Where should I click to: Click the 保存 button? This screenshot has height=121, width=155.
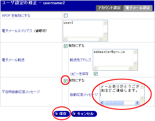[x=62, y=114]
